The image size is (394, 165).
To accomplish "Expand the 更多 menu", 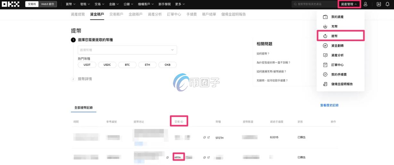I will (180, 4).
